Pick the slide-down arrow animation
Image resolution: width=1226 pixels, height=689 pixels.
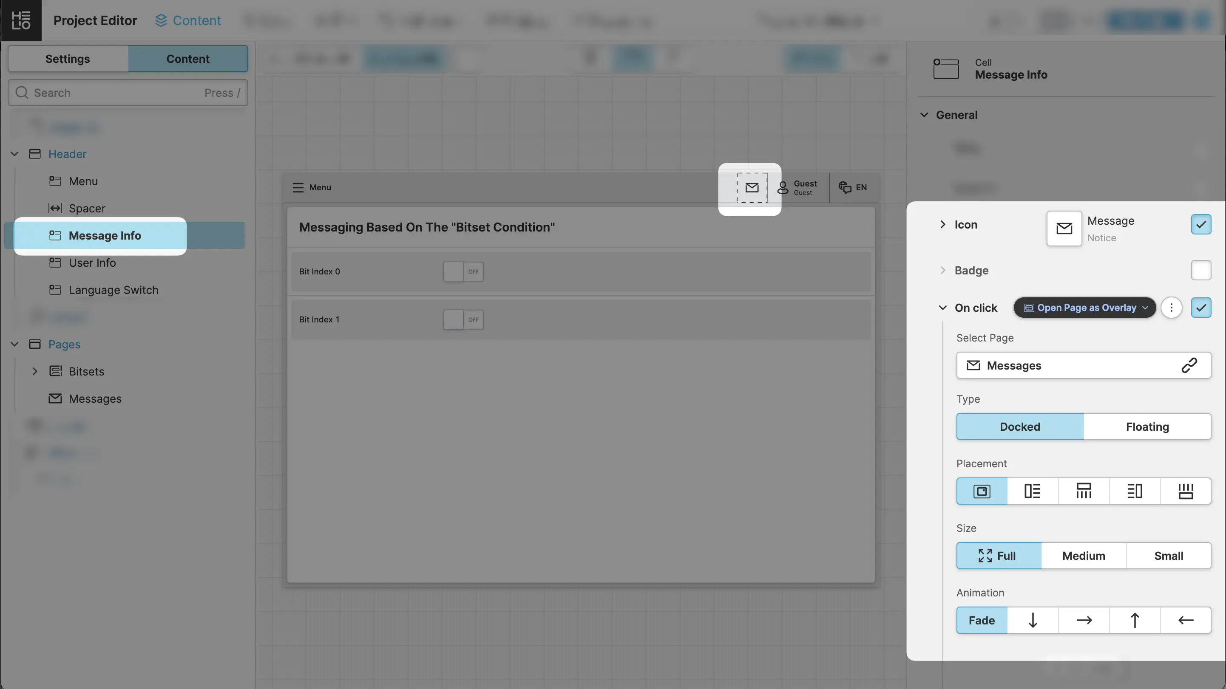1032,620
